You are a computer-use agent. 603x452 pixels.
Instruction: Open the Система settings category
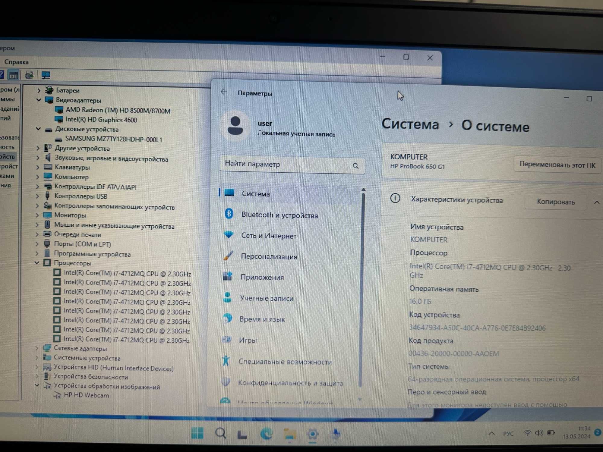point(289,193)
